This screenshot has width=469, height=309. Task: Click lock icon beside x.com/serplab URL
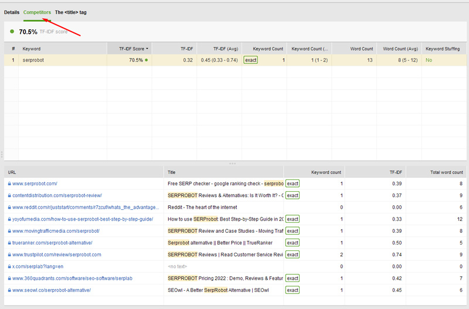[x=9, y=267]
